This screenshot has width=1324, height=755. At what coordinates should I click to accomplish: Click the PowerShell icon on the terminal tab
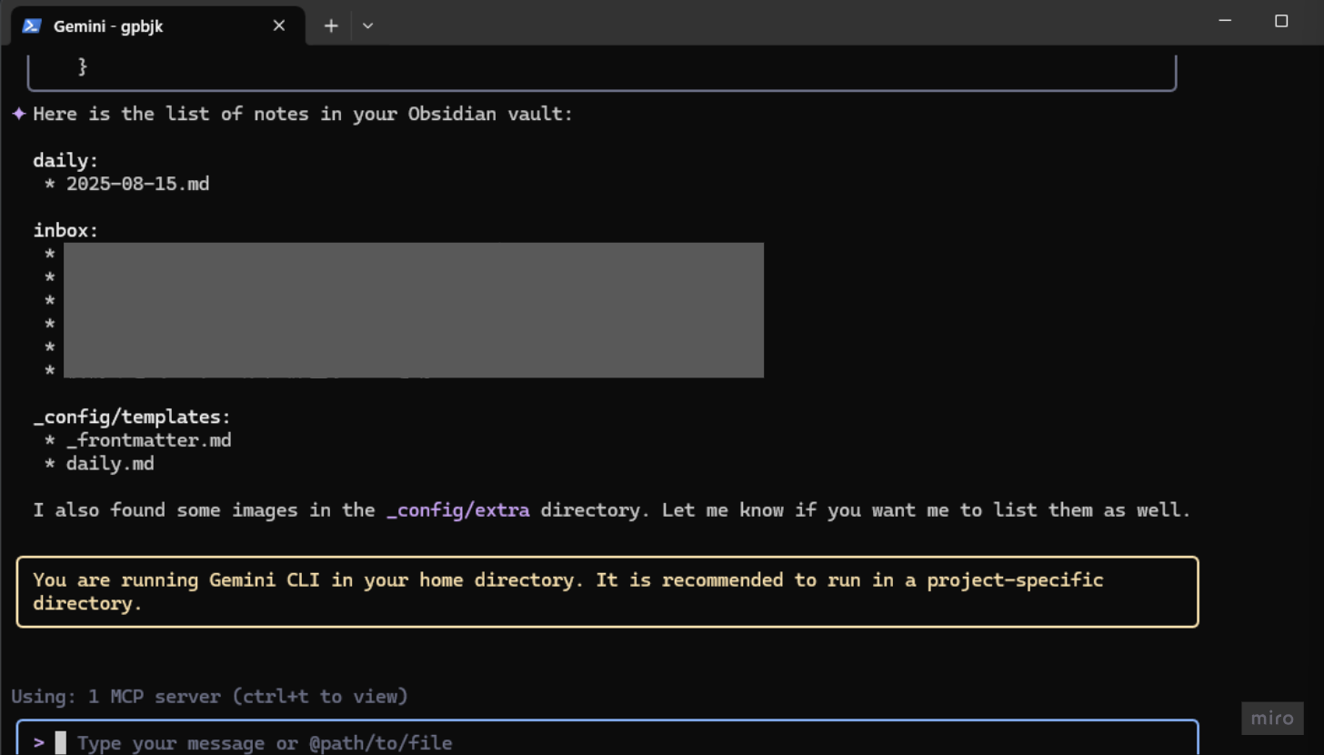31,25
